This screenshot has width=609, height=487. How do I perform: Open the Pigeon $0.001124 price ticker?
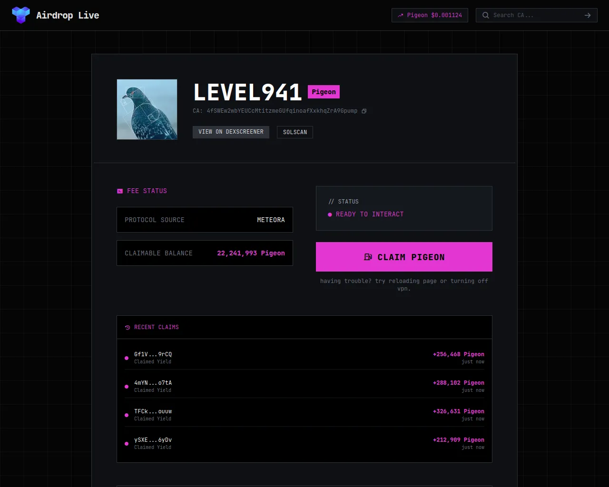pos(430,15)
